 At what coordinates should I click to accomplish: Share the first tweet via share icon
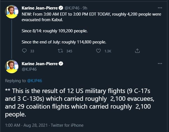(x=137, y=51)
